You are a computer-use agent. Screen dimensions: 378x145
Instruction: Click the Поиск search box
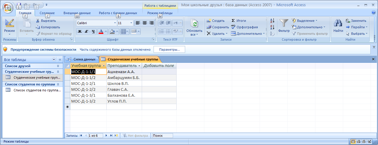coord(162,136)
